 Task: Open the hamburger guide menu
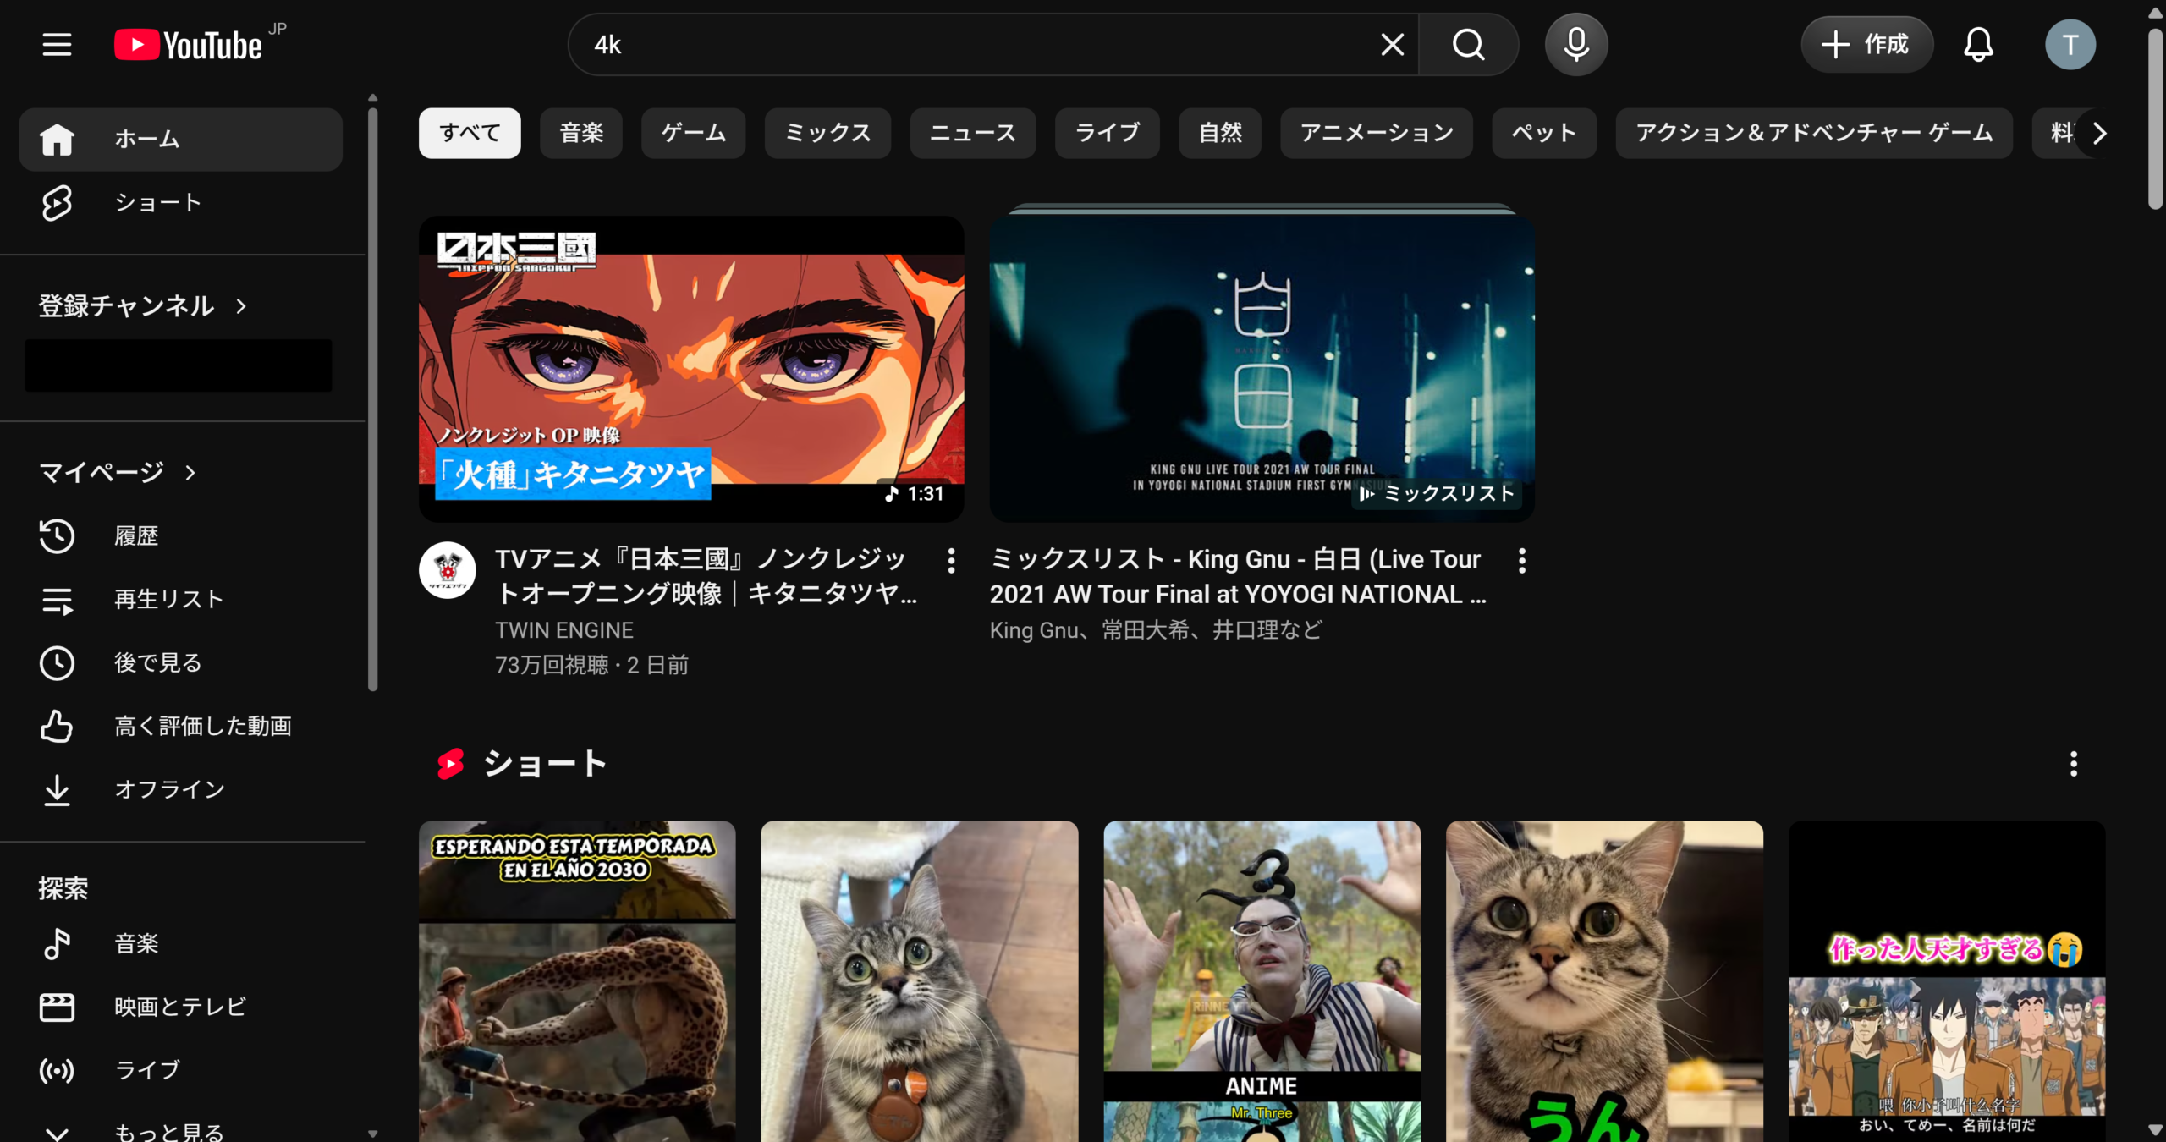click(x=57, y=44)
